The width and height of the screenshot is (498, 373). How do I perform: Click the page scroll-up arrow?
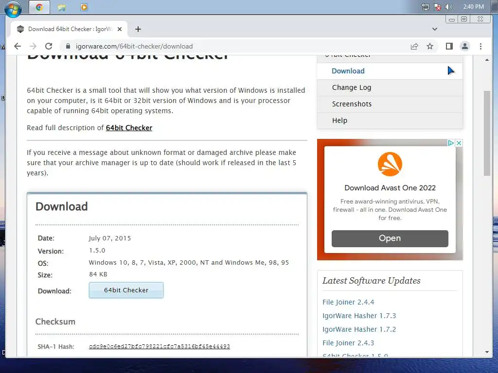(x=487, y=60)
